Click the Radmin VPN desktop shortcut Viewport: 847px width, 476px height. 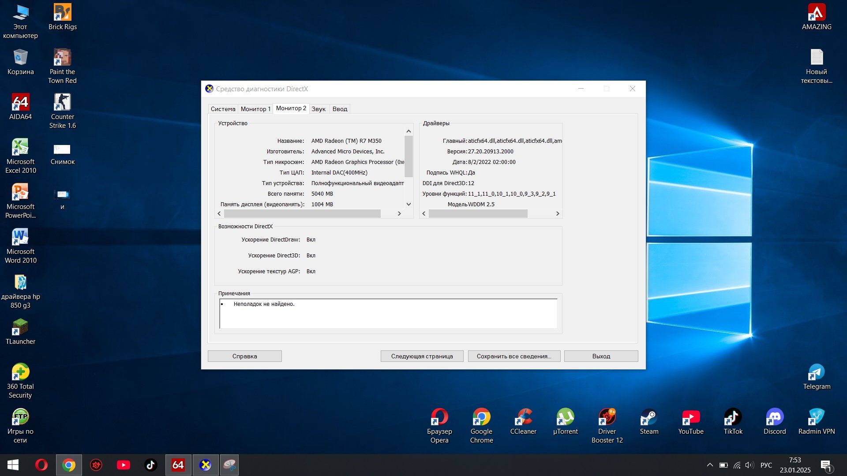817,421
